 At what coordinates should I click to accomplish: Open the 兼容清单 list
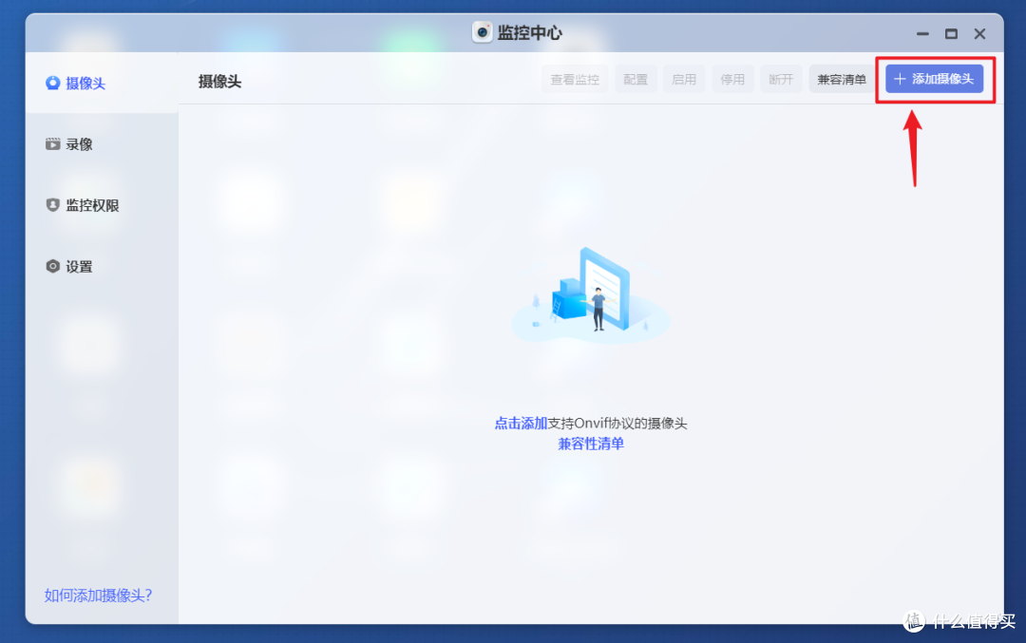click(x=842, y=79)
